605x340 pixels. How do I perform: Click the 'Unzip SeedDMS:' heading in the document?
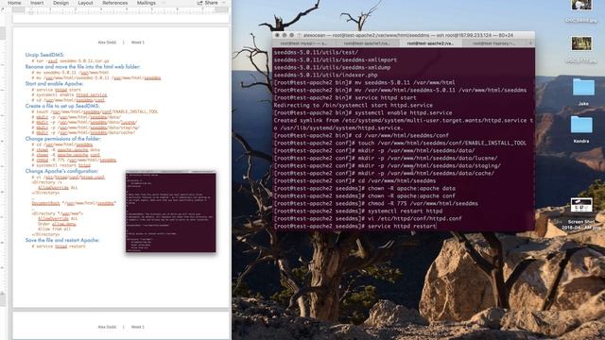tap(44, 55)
